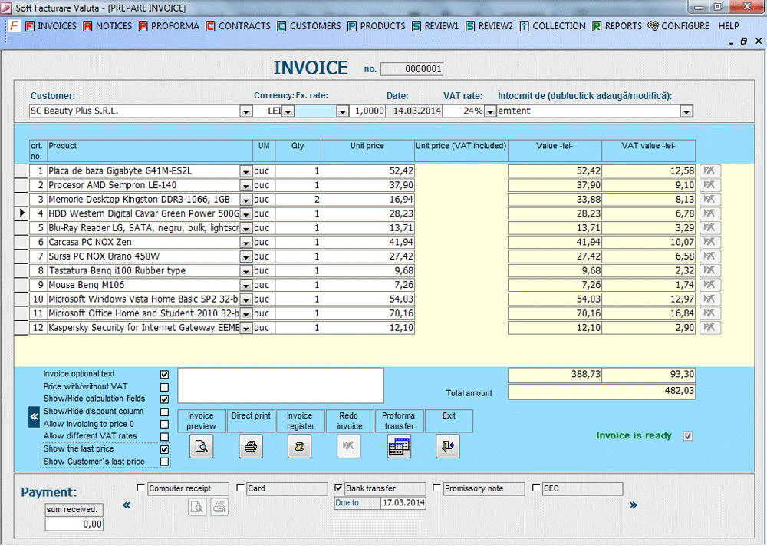Open product dropdown for Kaspersky Security

coord(246,328)
